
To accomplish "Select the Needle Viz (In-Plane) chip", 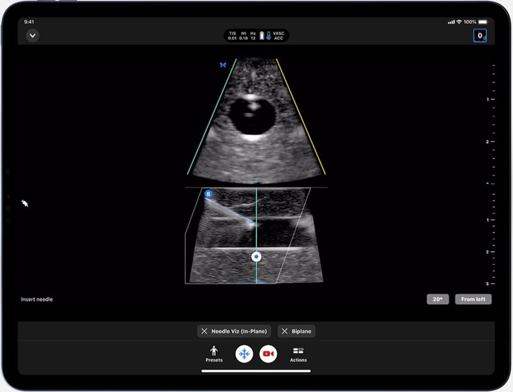I will [x=233, y=331].
